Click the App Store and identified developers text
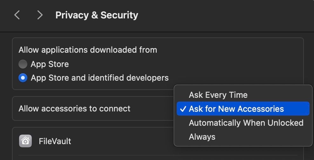This screenshot has width=314, height=160. click(99, 78)
